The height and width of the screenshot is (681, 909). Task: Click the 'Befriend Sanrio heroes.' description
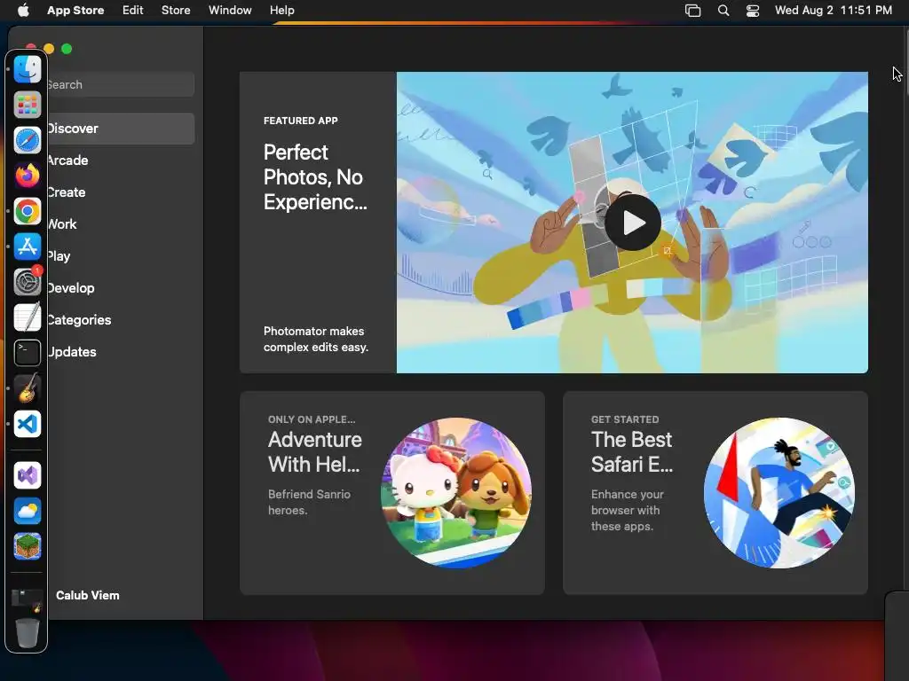click(309, 502)
